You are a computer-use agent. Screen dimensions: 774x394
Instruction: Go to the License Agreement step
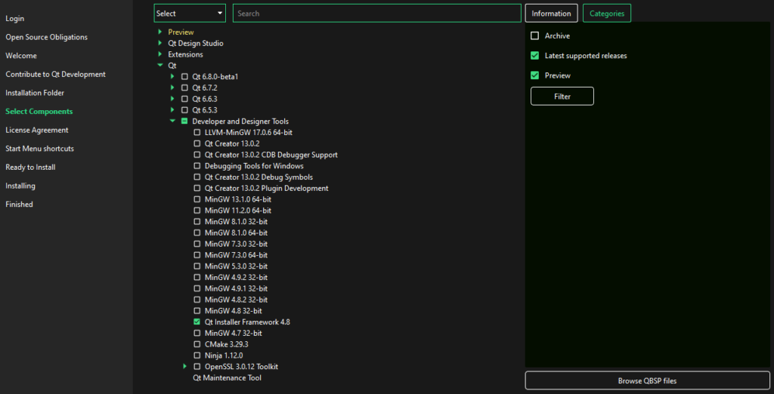pos(37,130)
